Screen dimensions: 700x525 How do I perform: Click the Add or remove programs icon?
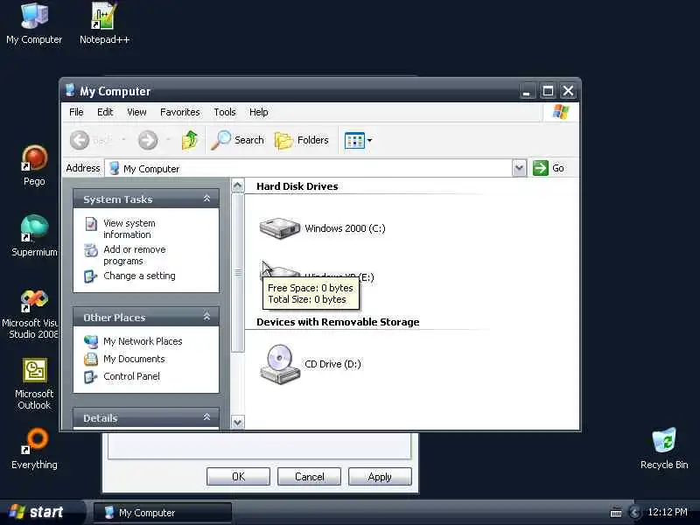(91, 250)
